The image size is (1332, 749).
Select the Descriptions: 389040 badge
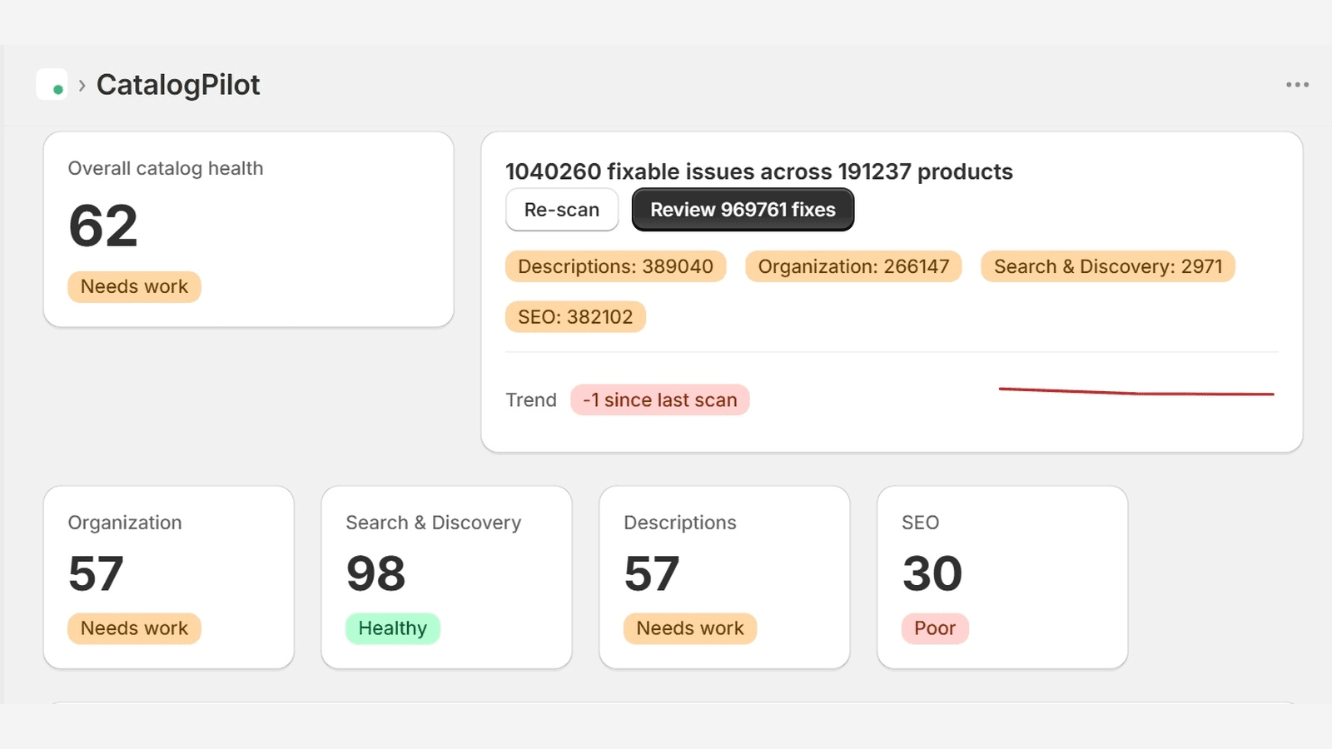tap(615, 266)
